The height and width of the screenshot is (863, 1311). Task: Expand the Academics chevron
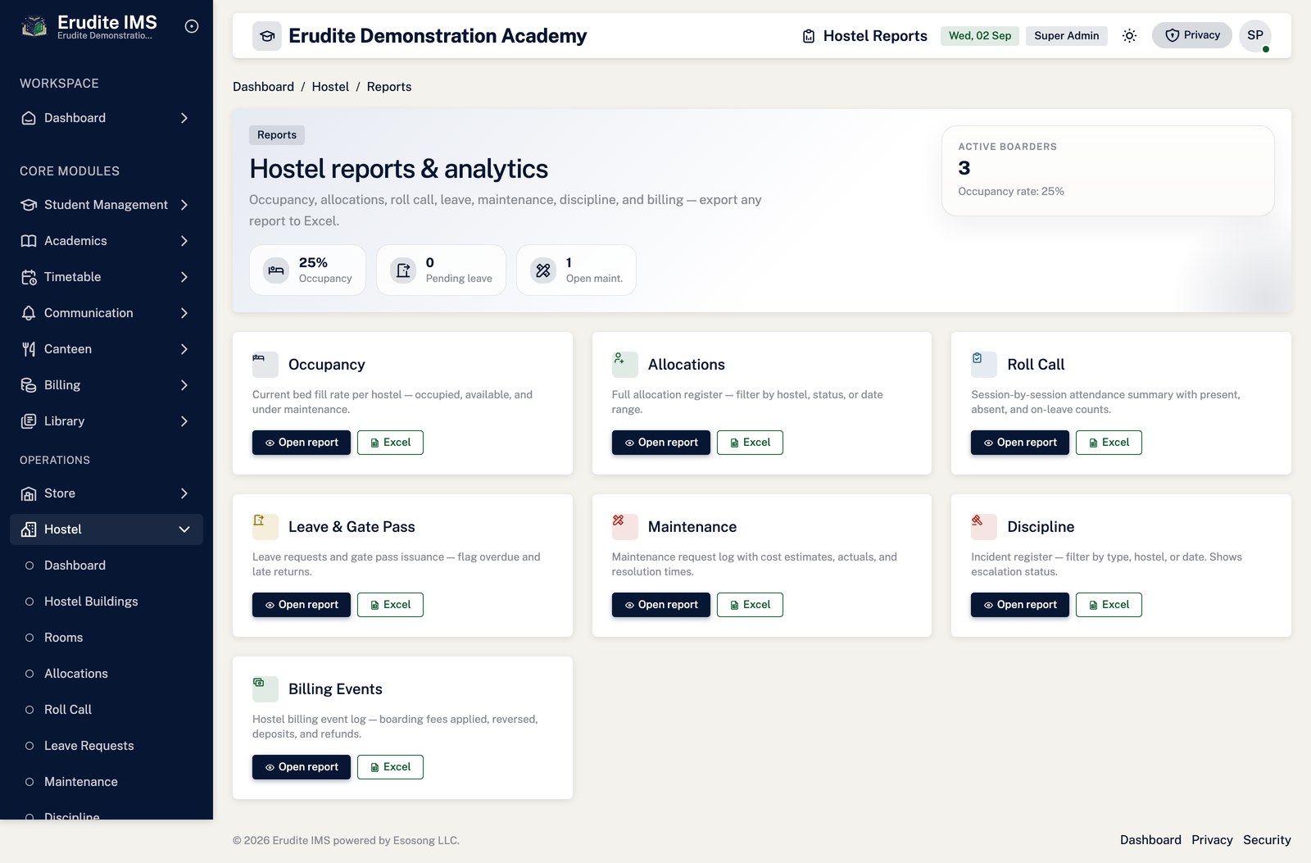(184, 241)
